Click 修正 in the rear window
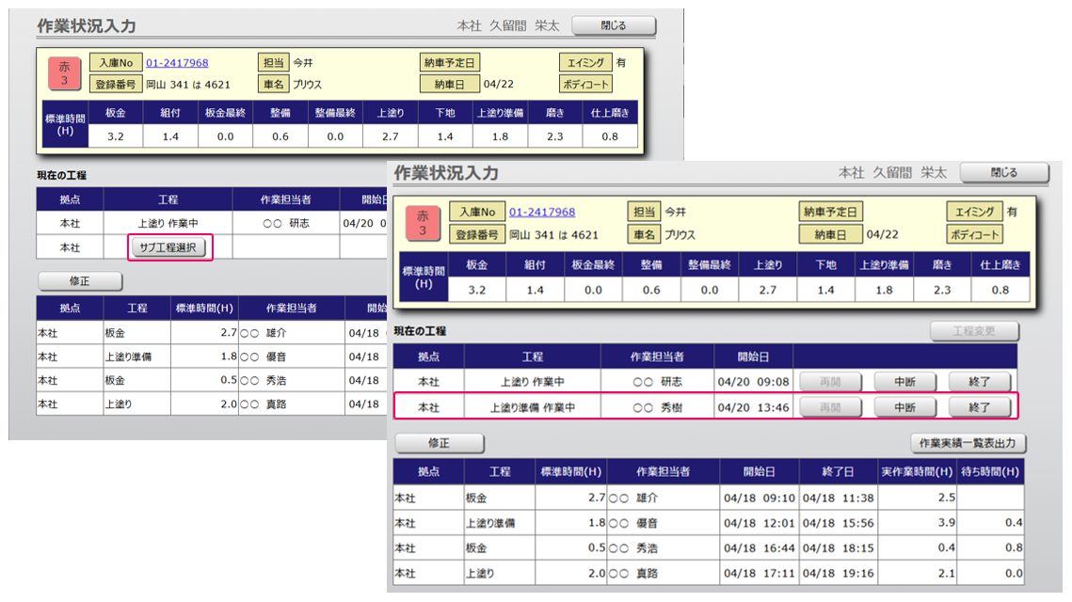Screen dimensions: 1072x602 tap(80, 281)
